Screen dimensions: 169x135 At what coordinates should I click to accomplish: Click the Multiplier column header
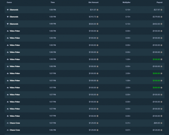click(126, 2)
